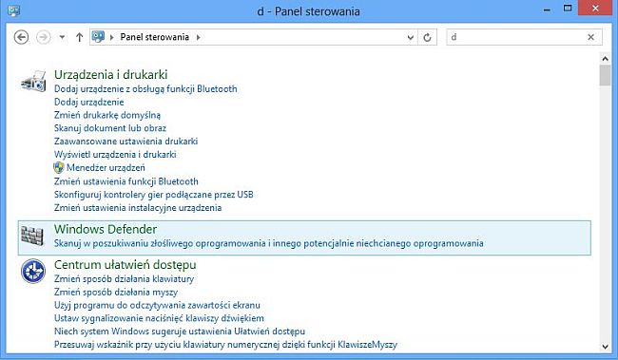618x360 pixels.
Task: Click the Control Panel icon in address bar
Action: (x=98, y=37)
